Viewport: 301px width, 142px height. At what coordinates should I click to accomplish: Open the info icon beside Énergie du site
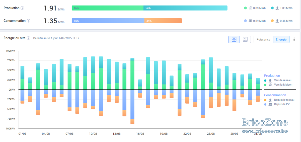pos(28,38)
